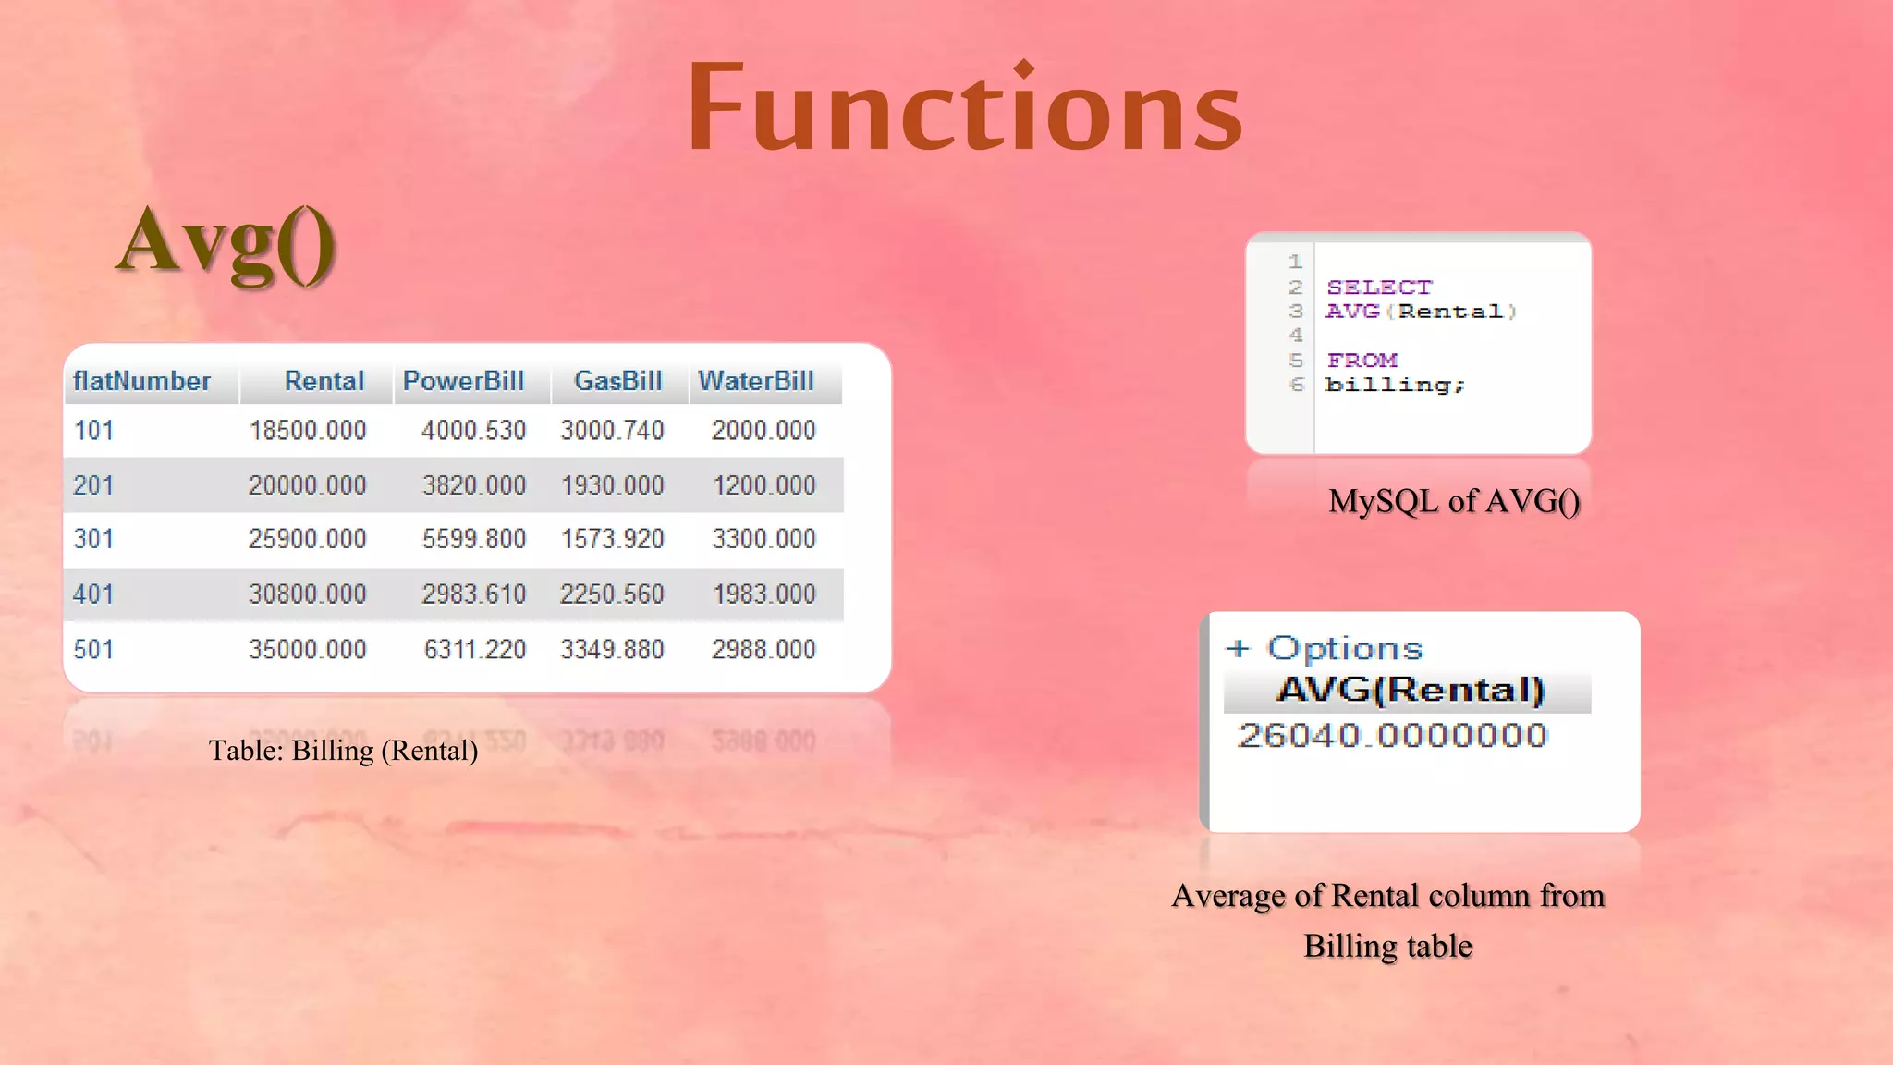Click the PowerBill column header

click(x=463, y=381)
